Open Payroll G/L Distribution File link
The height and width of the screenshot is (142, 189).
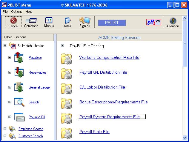[x=103, y=72]
